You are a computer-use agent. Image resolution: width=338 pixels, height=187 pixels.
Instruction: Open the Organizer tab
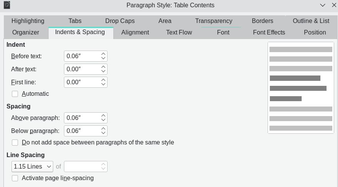coord(26,32)
